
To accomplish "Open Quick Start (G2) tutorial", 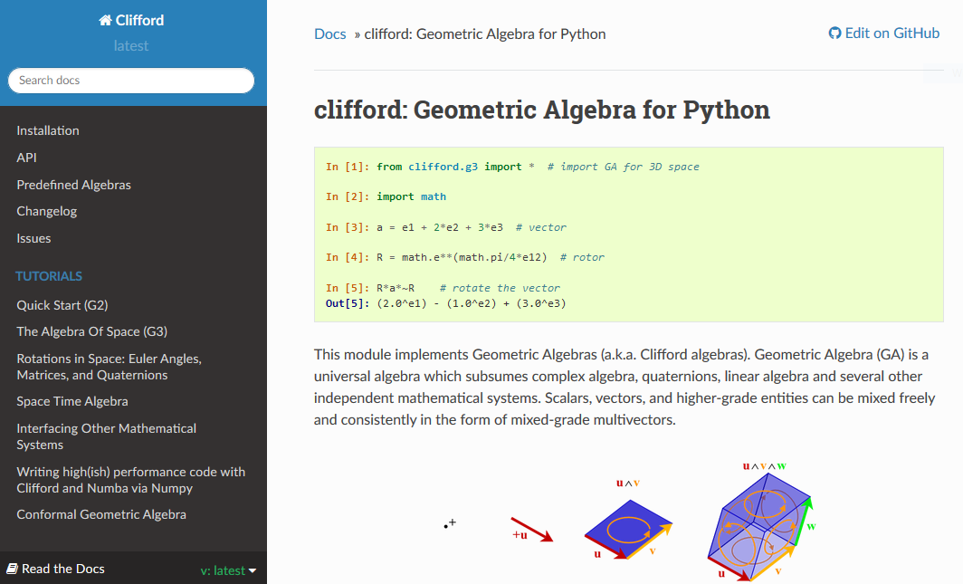I will [x=62, y=305].
